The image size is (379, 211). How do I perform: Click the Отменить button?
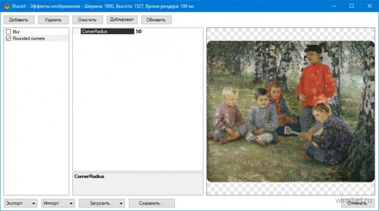click(x=357, y=203)
